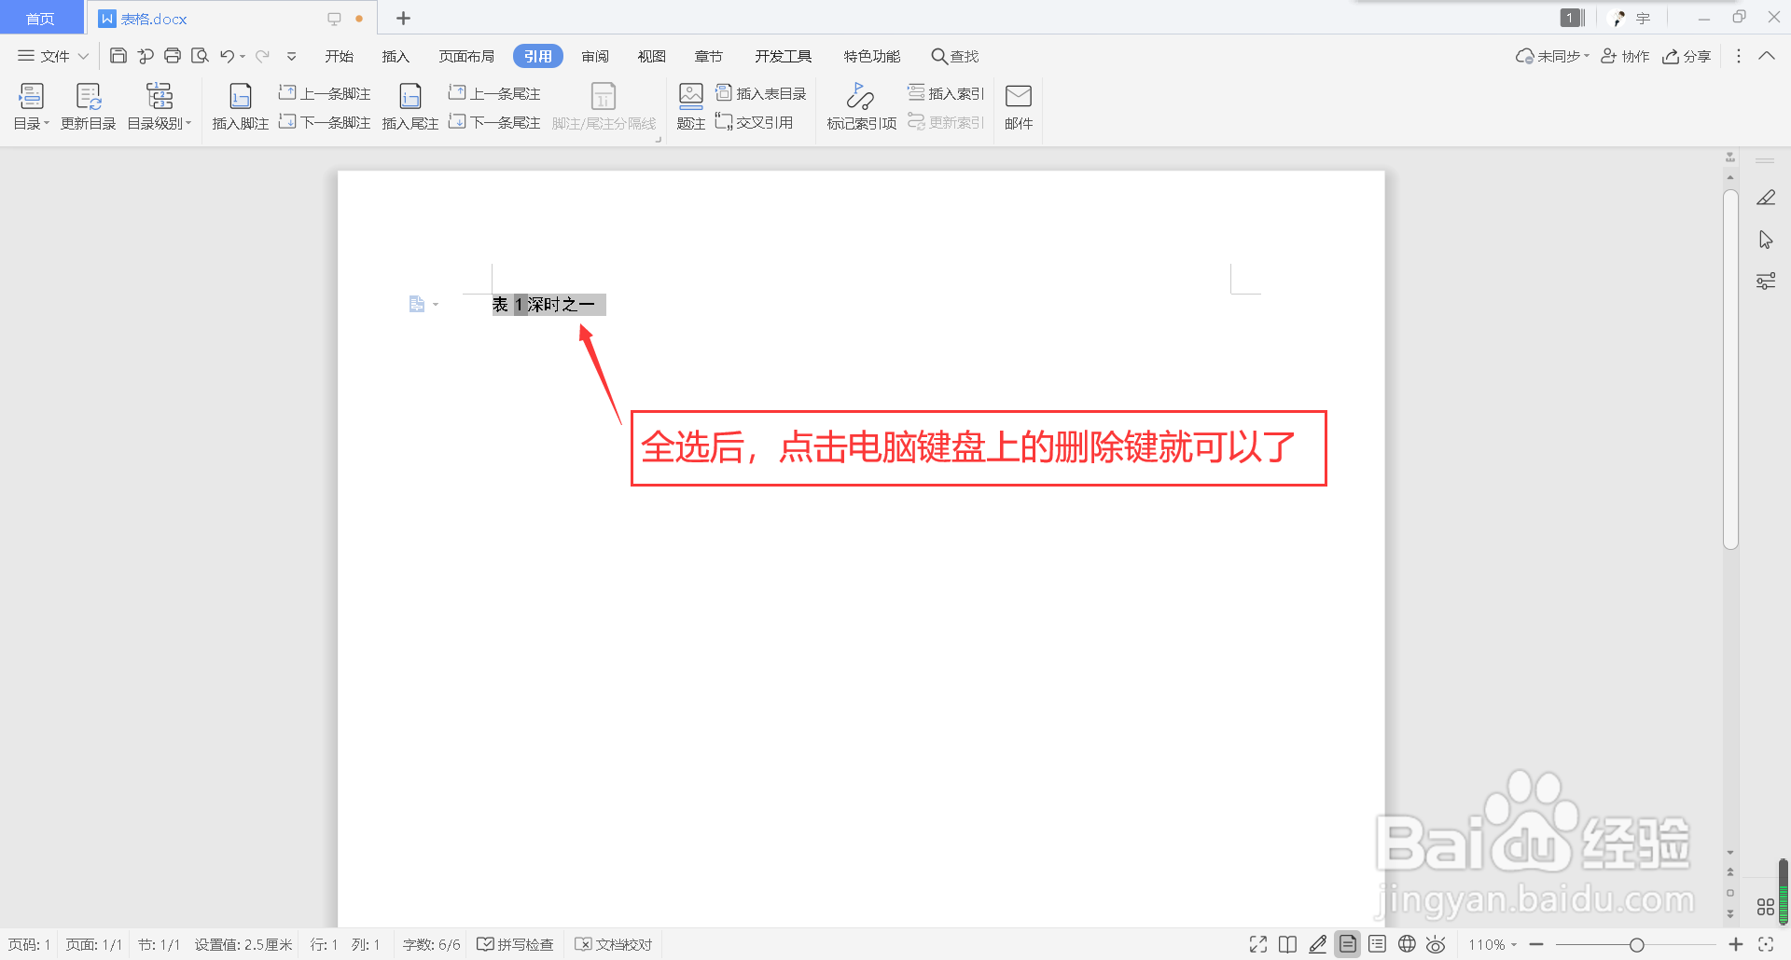Image resolution: width=1791 pixels, height=960 pixels.
Task: Open 目录级别 level dropdown
Action: pyautogui.click(x=160, y=106)
